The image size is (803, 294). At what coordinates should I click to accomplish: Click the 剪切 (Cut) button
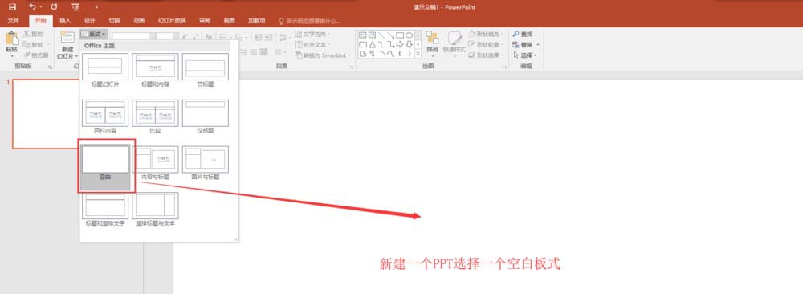coord(33,34)
